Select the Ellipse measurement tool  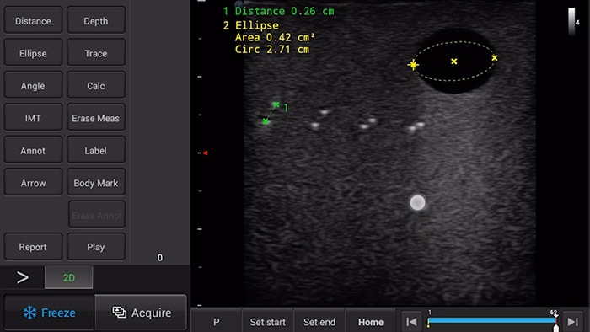(x=33, y=53)
